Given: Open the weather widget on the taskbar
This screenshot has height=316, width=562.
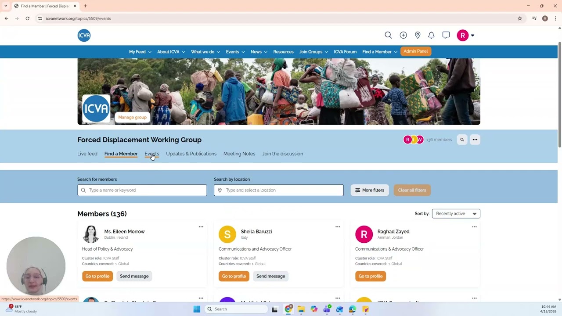Looking at the screenshot, I should coord(21,309).
